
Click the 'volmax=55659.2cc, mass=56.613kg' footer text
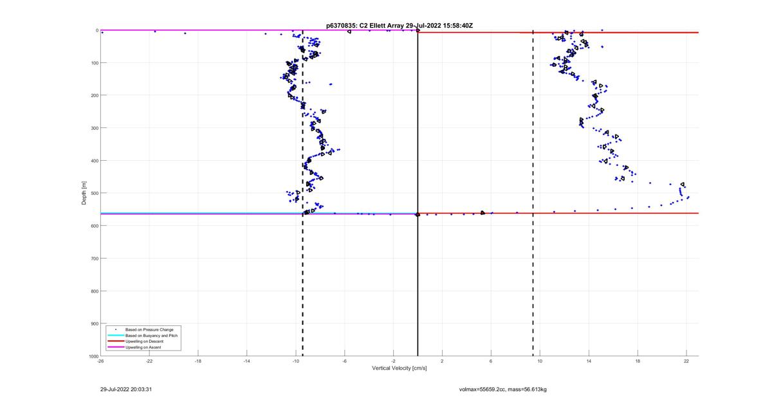503,389
